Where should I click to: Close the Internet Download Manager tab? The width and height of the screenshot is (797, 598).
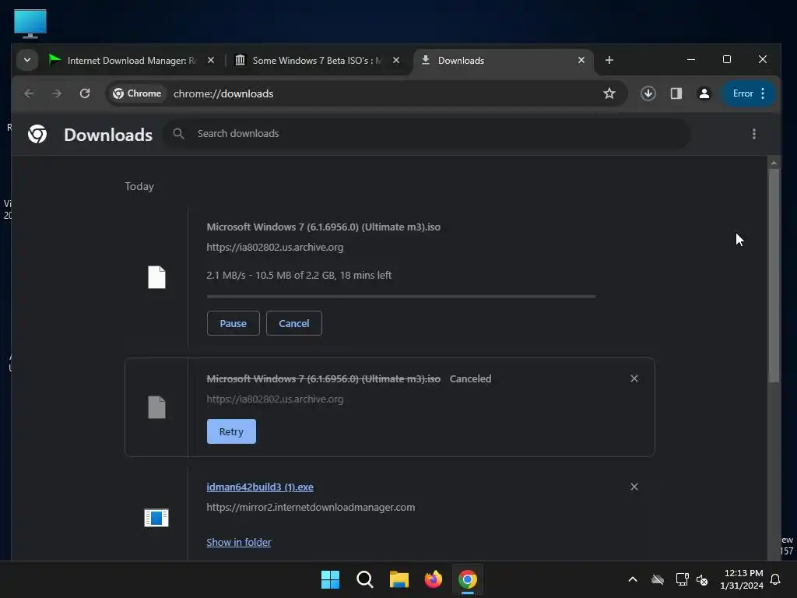(x=211, y=60)
